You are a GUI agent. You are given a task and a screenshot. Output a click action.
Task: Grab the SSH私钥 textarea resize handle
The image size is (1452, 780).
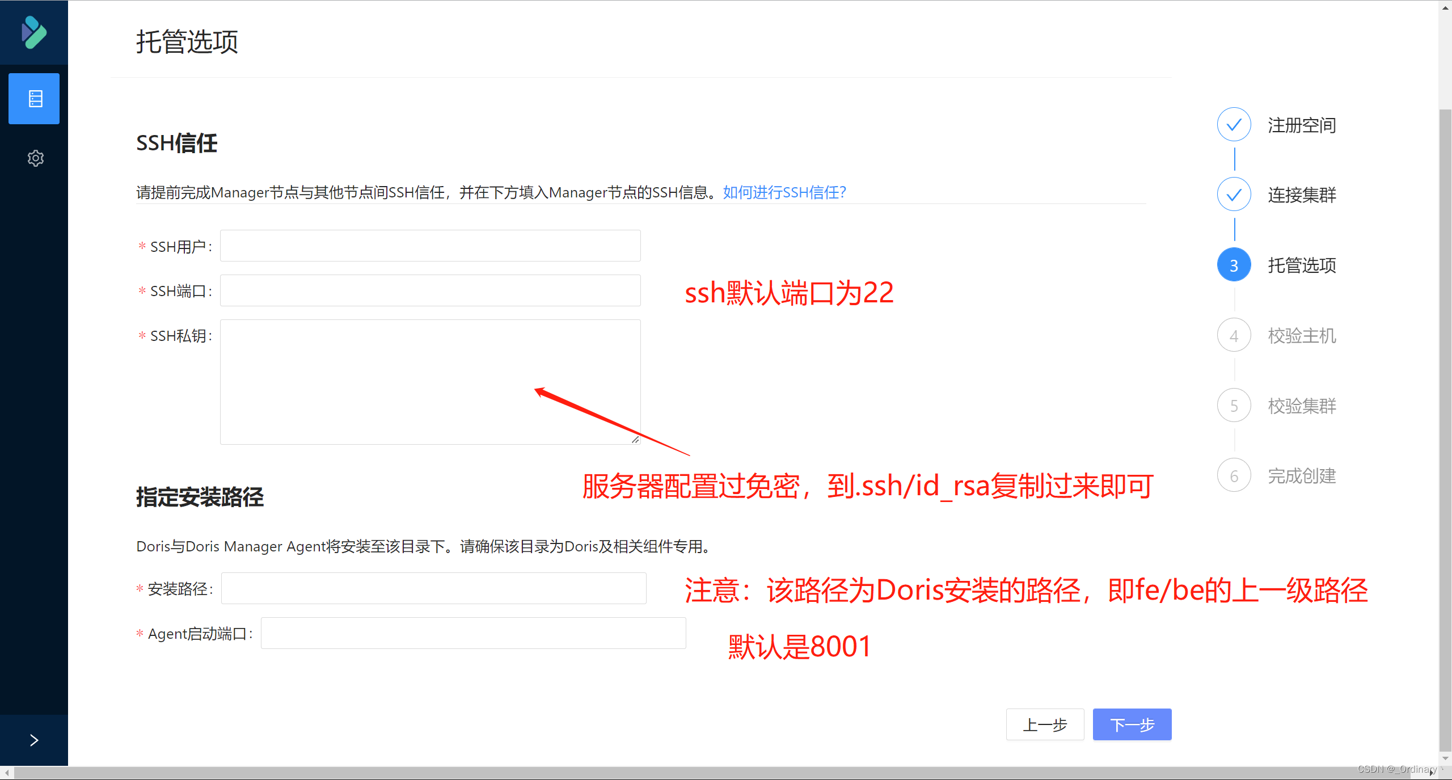point(635,439)
